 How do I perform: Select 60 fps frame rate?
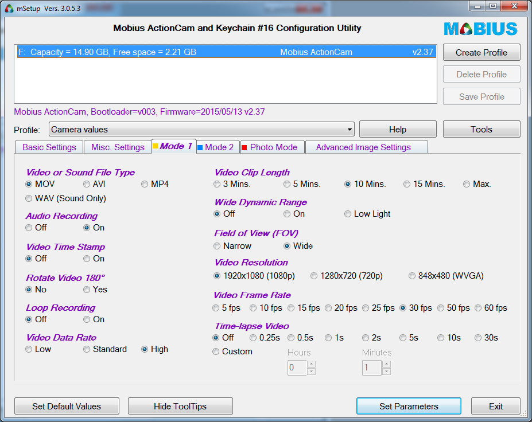click(491, 308)
